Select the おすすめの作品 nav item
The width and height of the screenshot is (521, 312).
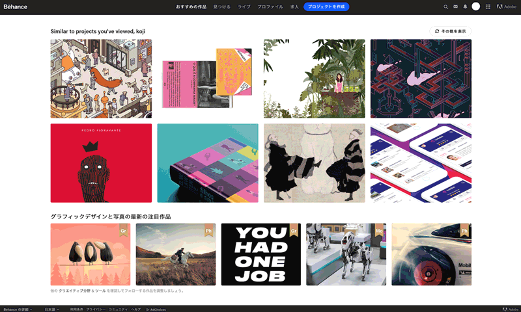click(x=191, y=6)
